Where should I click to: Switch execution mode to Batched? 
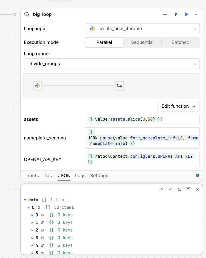pyautogui.click(x=180, y=42)
